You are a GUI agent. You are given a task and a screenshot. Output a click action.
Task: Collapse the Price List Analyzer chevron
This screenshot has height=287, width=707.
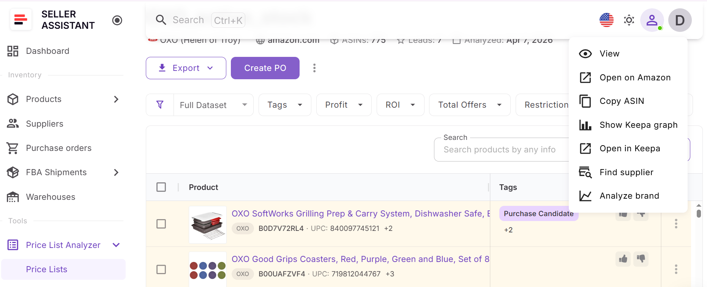[x=116, y=245]
